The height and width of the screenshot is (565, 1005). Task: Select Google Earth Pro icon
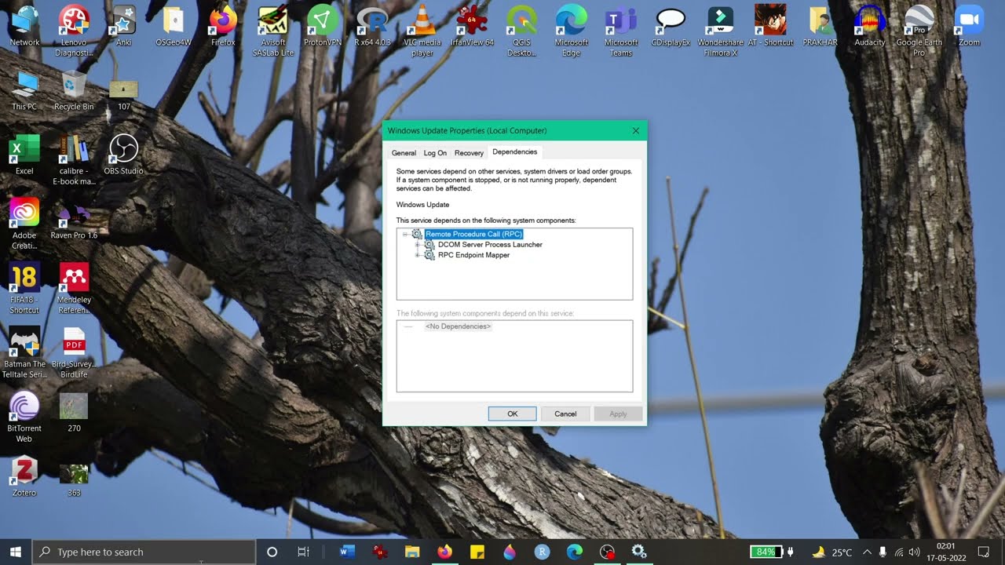pyautogui.click(x=919, y=31)
